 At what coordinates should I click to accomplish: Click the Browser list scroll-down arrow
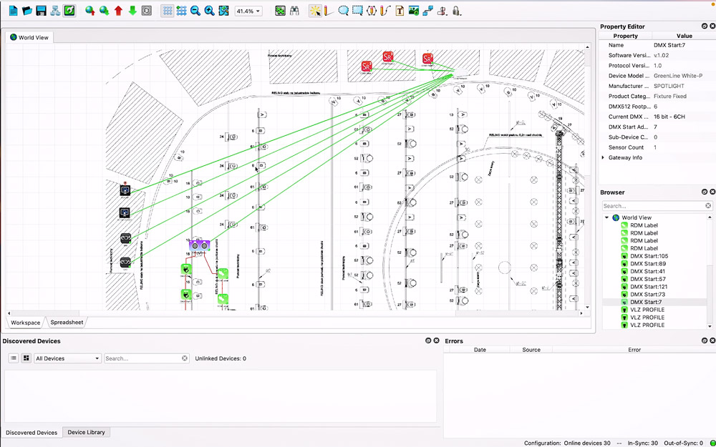710,326
